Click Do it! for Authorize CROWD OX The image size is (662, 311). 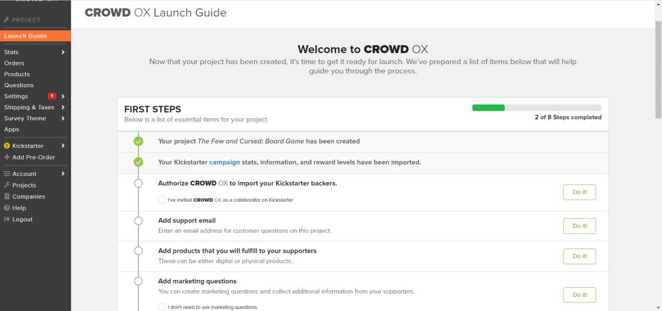(x=579, y=192)
